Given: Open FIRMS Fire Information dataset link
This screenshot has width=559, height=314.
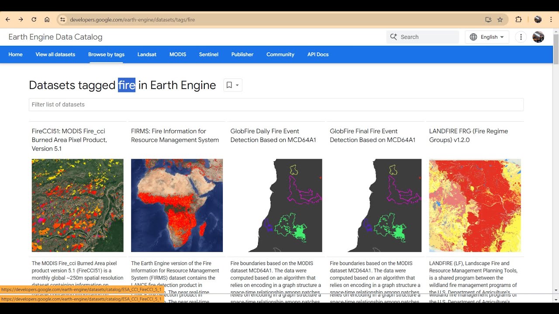Looking at the screenshot, I should [175, 136].
